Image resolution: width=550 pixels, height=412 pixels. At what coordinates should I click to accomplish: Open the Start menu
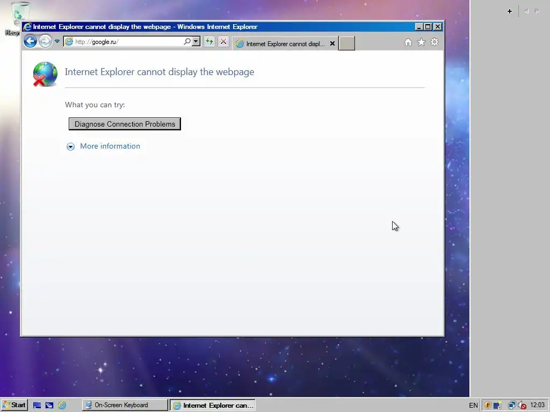coord(14,405)
